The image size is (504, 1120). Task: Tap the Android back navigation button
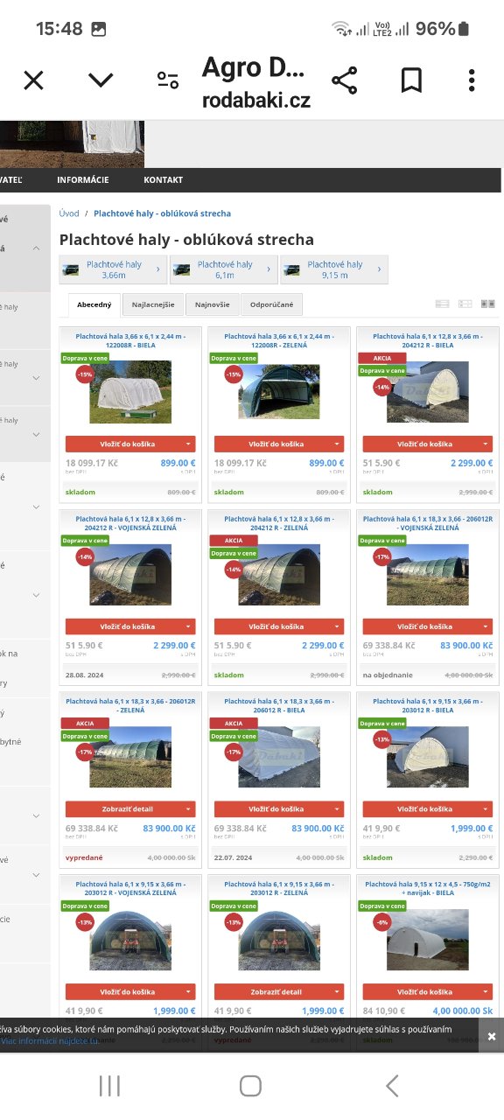click(x=392, y=1086)
